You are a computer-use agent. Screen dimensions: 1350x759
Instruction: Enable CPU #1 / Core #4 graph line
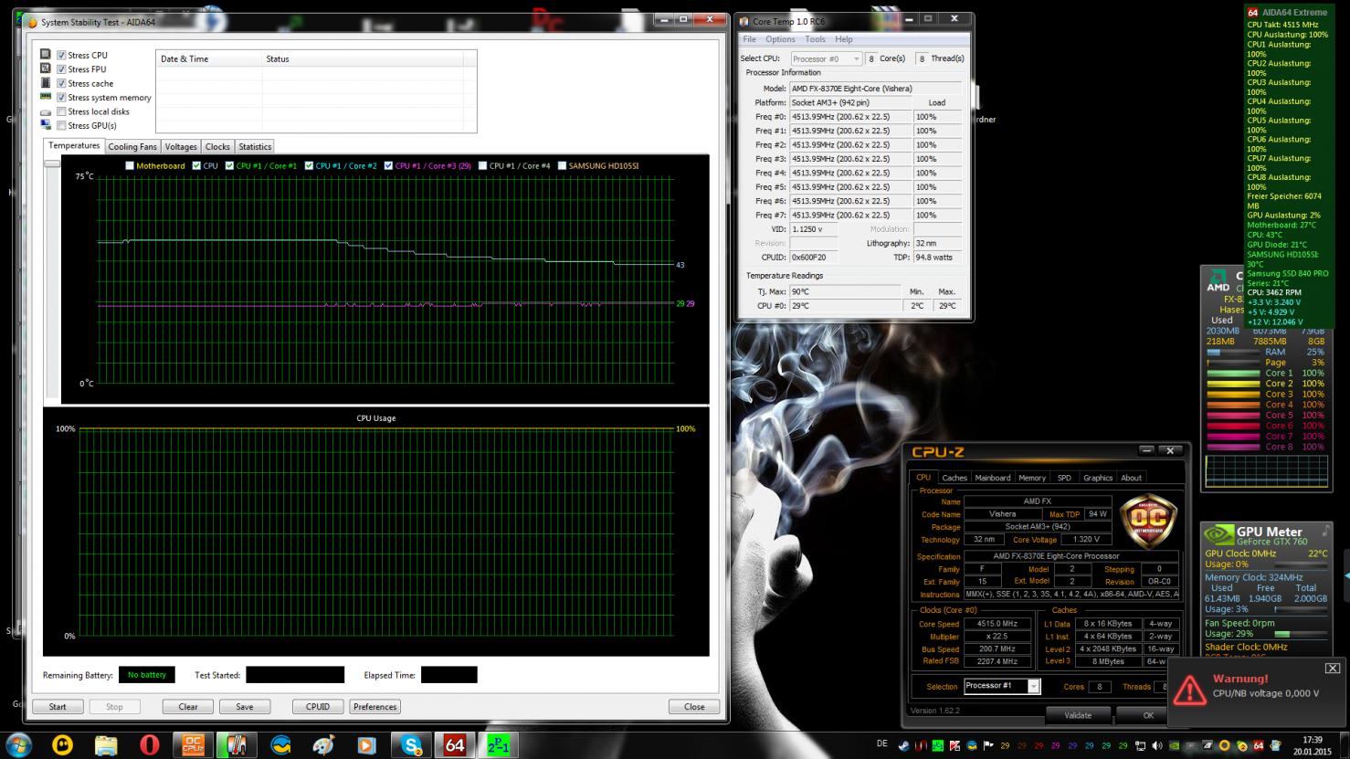[482, 165]
